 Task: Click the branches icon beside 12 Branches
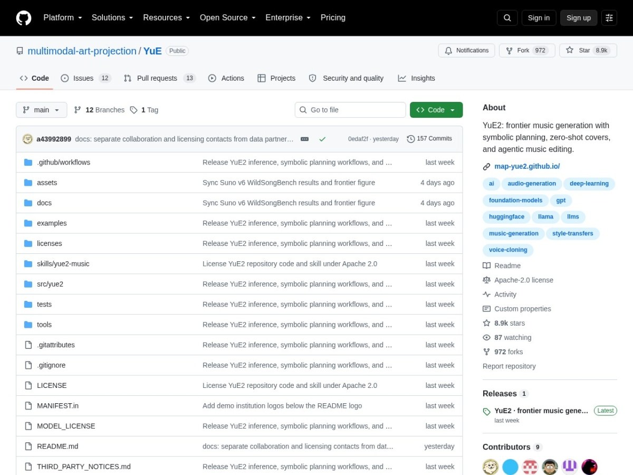(78, 110)
